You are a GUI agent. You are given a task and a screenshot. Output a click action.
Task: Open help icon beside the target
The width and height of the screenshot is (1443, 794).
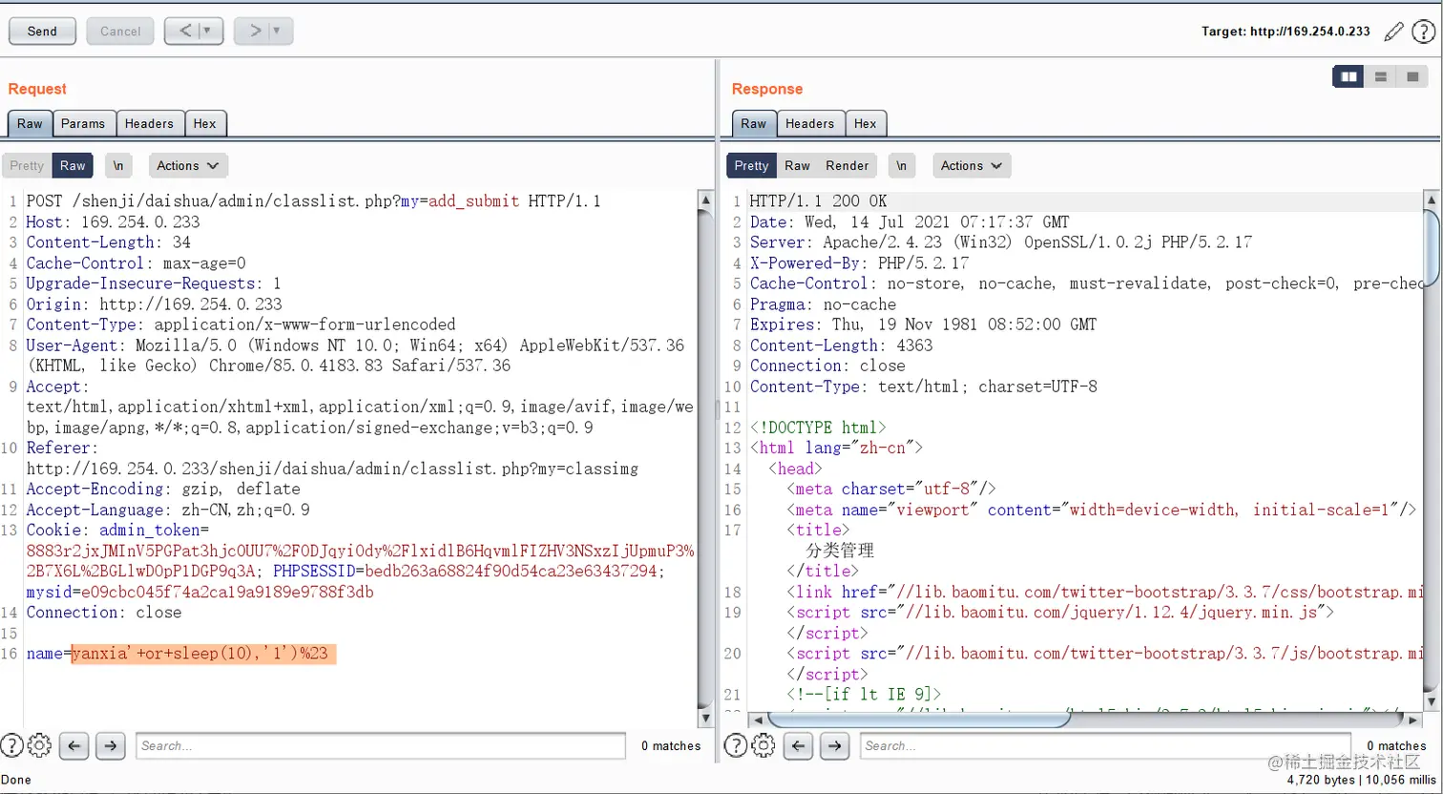click(1423, 31)
